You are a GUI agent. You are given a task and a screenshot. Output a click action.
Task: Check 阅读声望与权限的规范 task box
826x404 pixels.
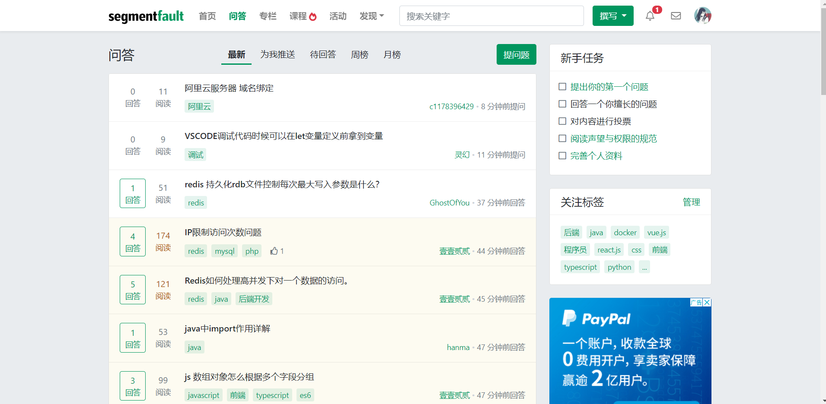coord(562,139)
